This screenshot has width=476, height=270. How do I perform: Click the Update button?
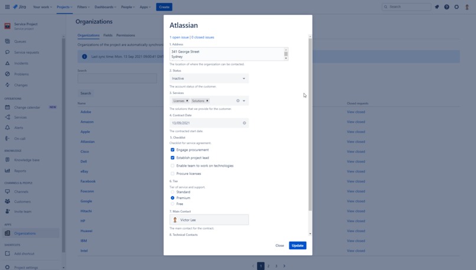point(298,245)
